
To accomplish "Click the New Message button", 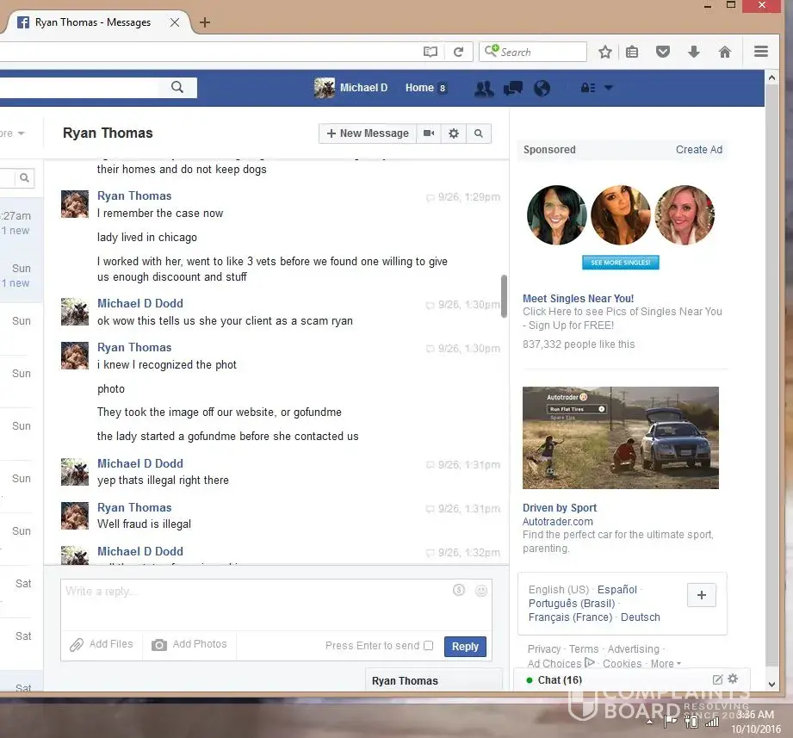I will (368, 133).
